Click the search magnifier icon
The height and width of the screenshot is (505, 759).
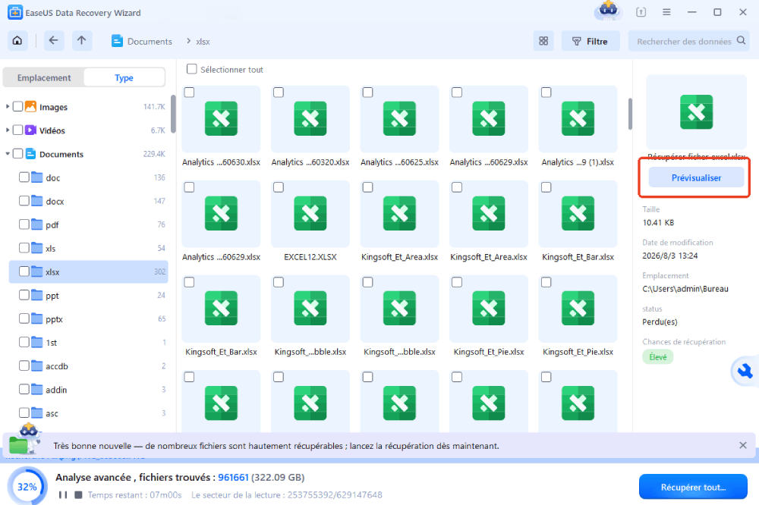pyautogui.click(x=741, y=41)
